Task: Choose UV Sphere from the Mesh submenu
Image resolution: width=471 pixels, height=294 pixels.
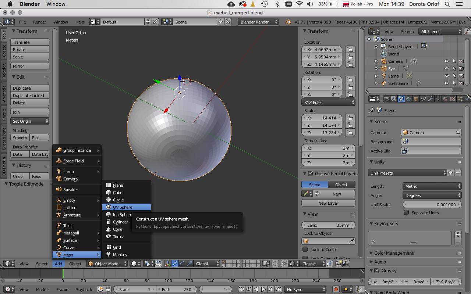Action: [x=123, y=207]
